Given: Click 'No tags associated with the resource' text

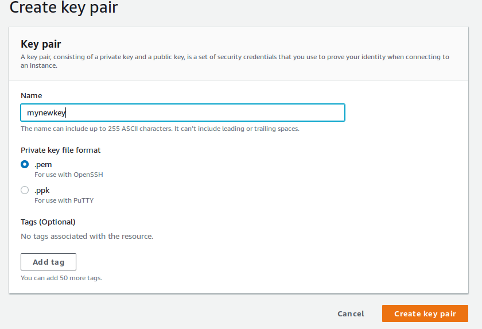Looking at the screenshot, I should tap(87, 236).
